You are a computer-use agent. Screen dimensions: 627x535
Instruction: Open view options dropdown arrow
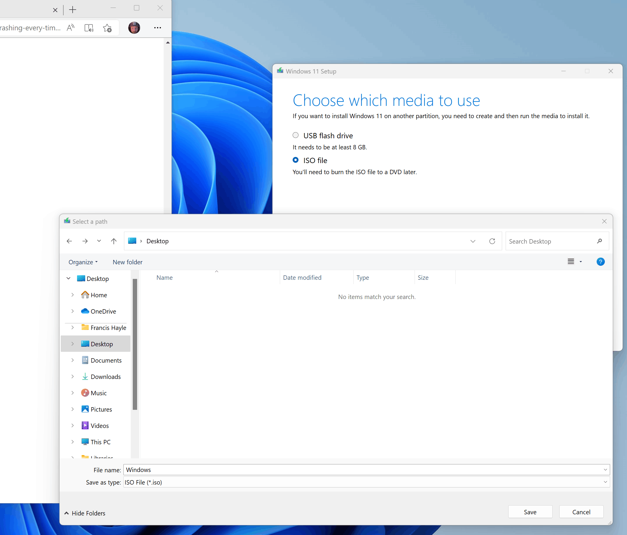(581, 262)
